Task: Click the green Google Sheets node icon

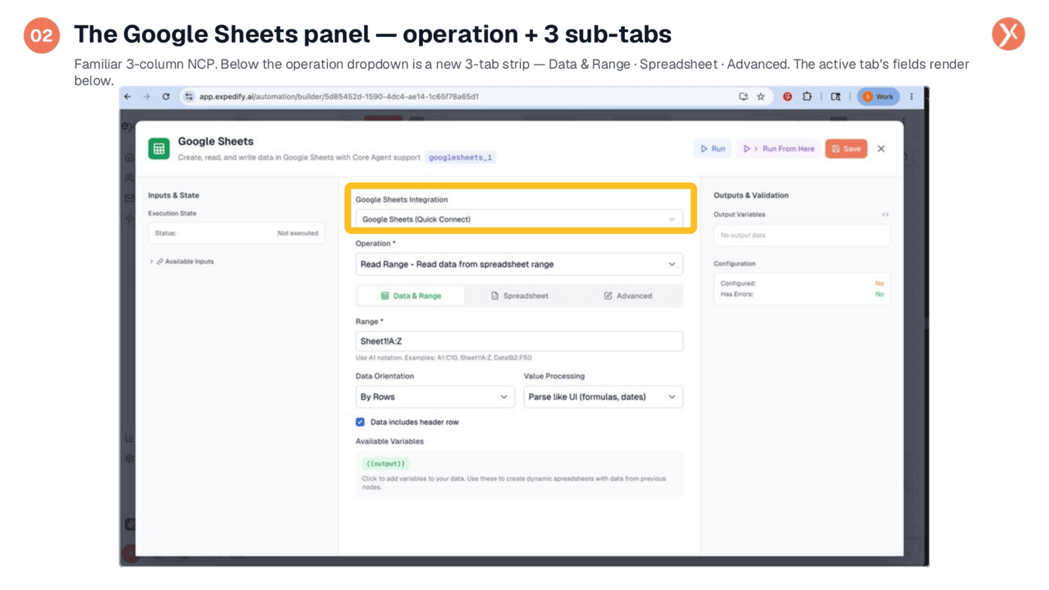Action: pos(159,149)
